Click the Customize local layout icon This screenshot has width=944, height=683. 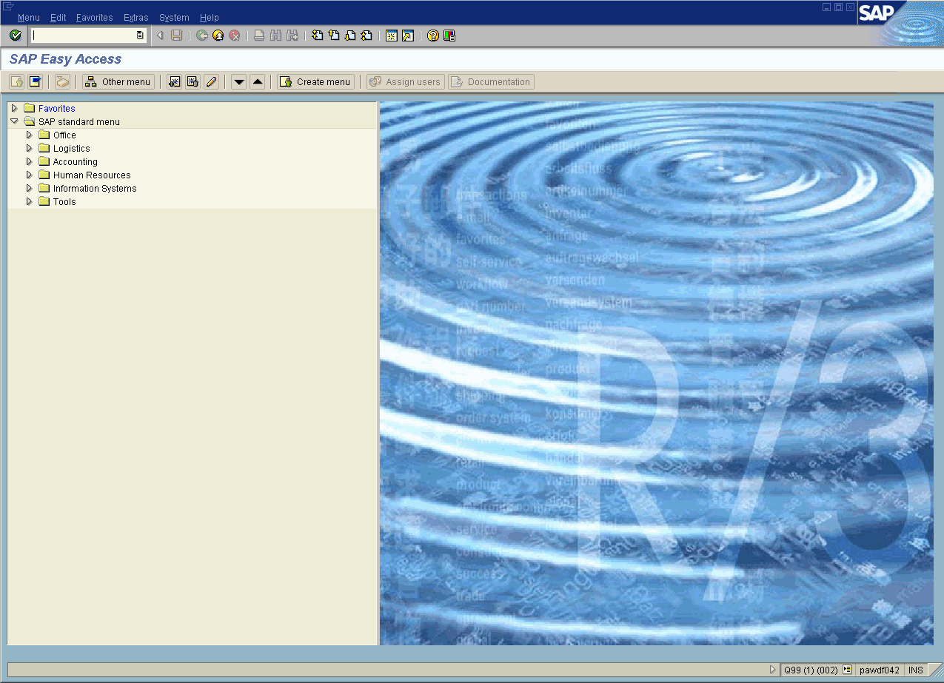pyautogui.click(x=449, y=36)
